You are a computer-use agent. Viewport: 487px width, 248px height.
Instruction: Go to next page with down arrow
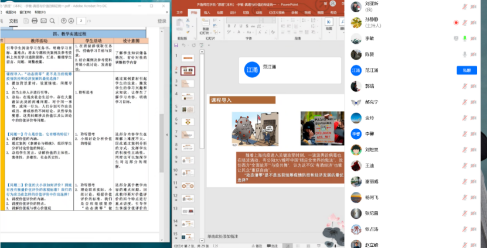tap(71, 21)
